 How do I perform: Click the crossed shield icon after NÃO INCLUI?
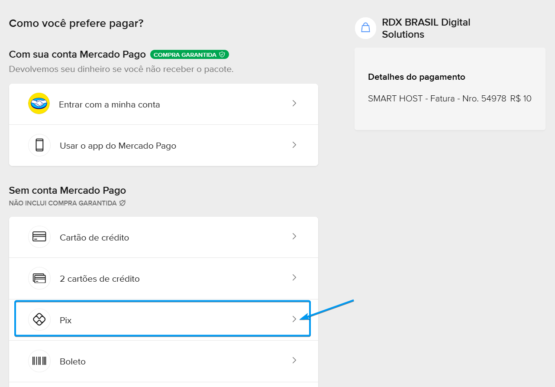(x=123, y=203)
